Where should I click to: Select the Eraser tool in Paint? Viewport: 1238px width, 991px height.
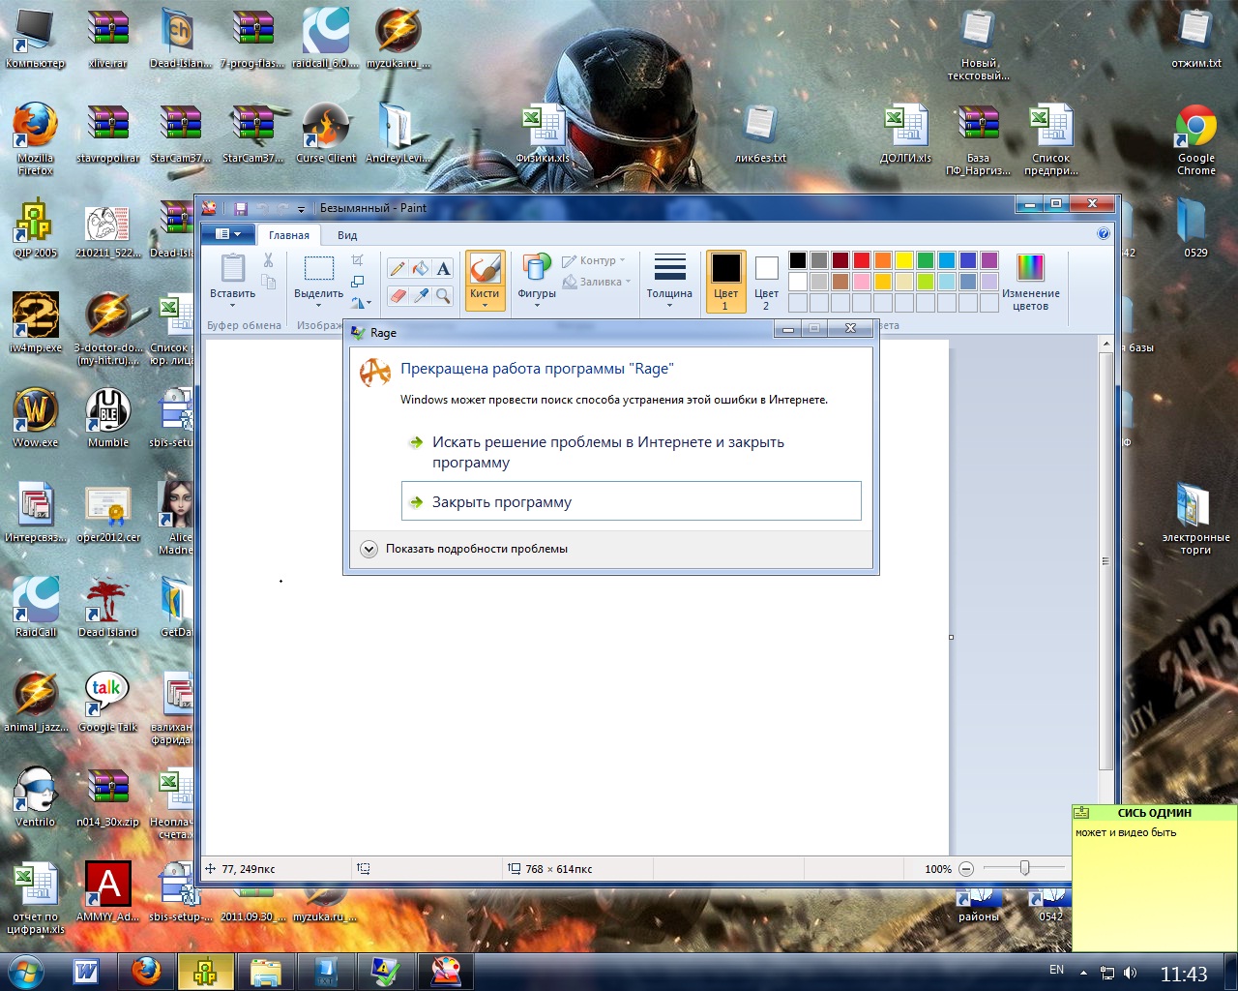point(397,295)
